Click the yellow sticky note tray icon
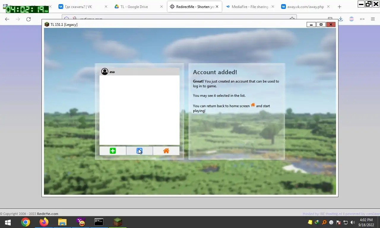 pos(310,222)
